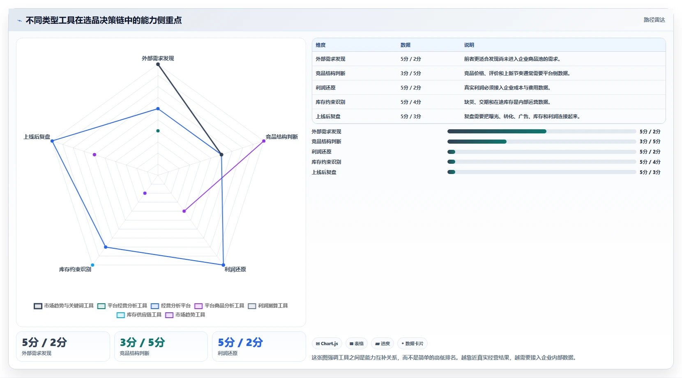Select the 竞品结构判断 table row cell
The image size is (682, 378).
pos(330,73)
